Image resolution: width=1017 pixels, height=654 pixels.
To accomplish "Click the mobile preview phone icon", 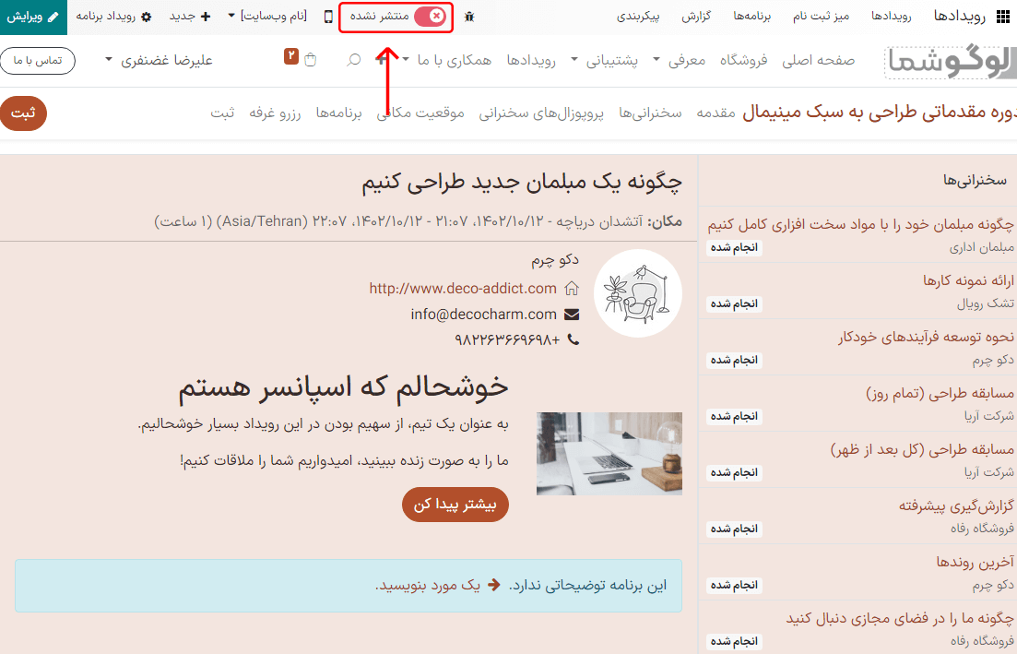I will [329, 17].
